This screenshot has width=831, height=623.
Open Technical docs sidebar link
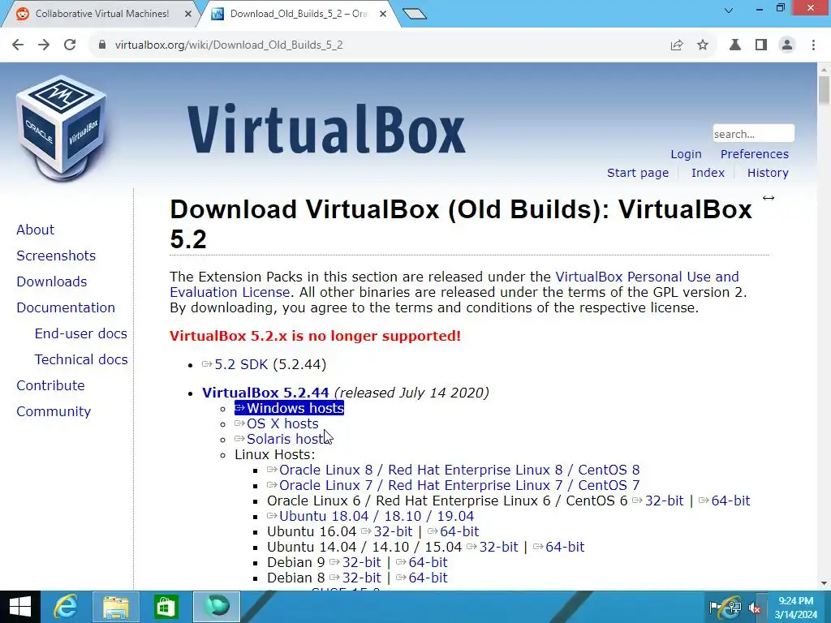pos(81,359)
